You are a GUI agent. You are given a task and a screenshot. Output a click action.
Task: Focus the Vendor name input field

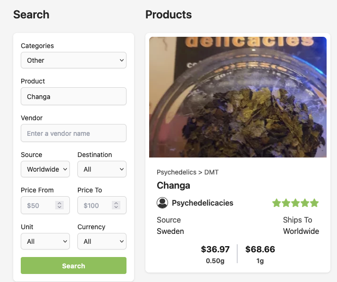point(74,133)
